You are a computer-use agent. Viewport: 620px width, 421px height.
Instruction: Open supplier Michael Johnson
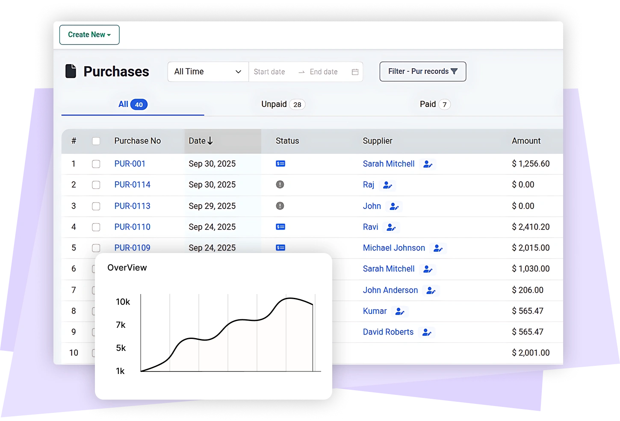point(394,248)
